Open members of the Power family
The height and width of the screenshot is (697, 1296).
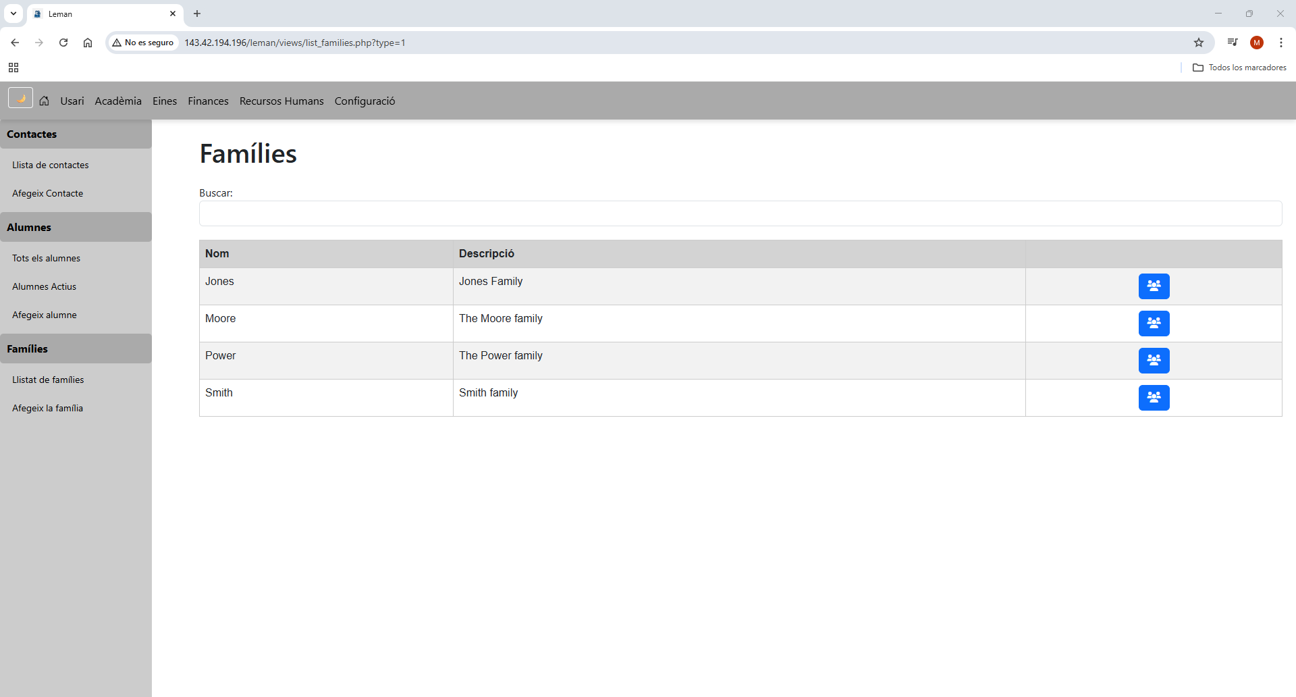click(x=1154, y=361)
